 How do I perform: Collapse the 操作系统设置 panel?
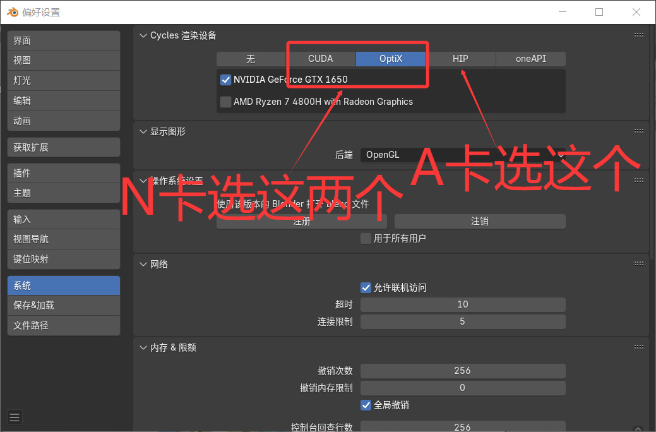[143, 181]
